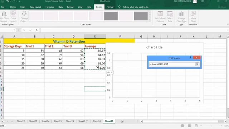Select column E header

(95, 37)
